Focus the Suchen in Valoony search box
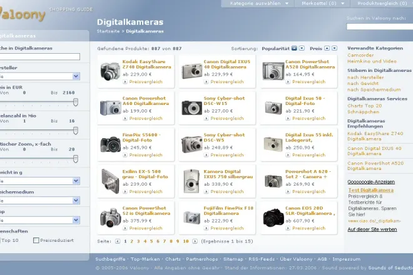Viewport: 413px width, 275px height. (380, 27)
